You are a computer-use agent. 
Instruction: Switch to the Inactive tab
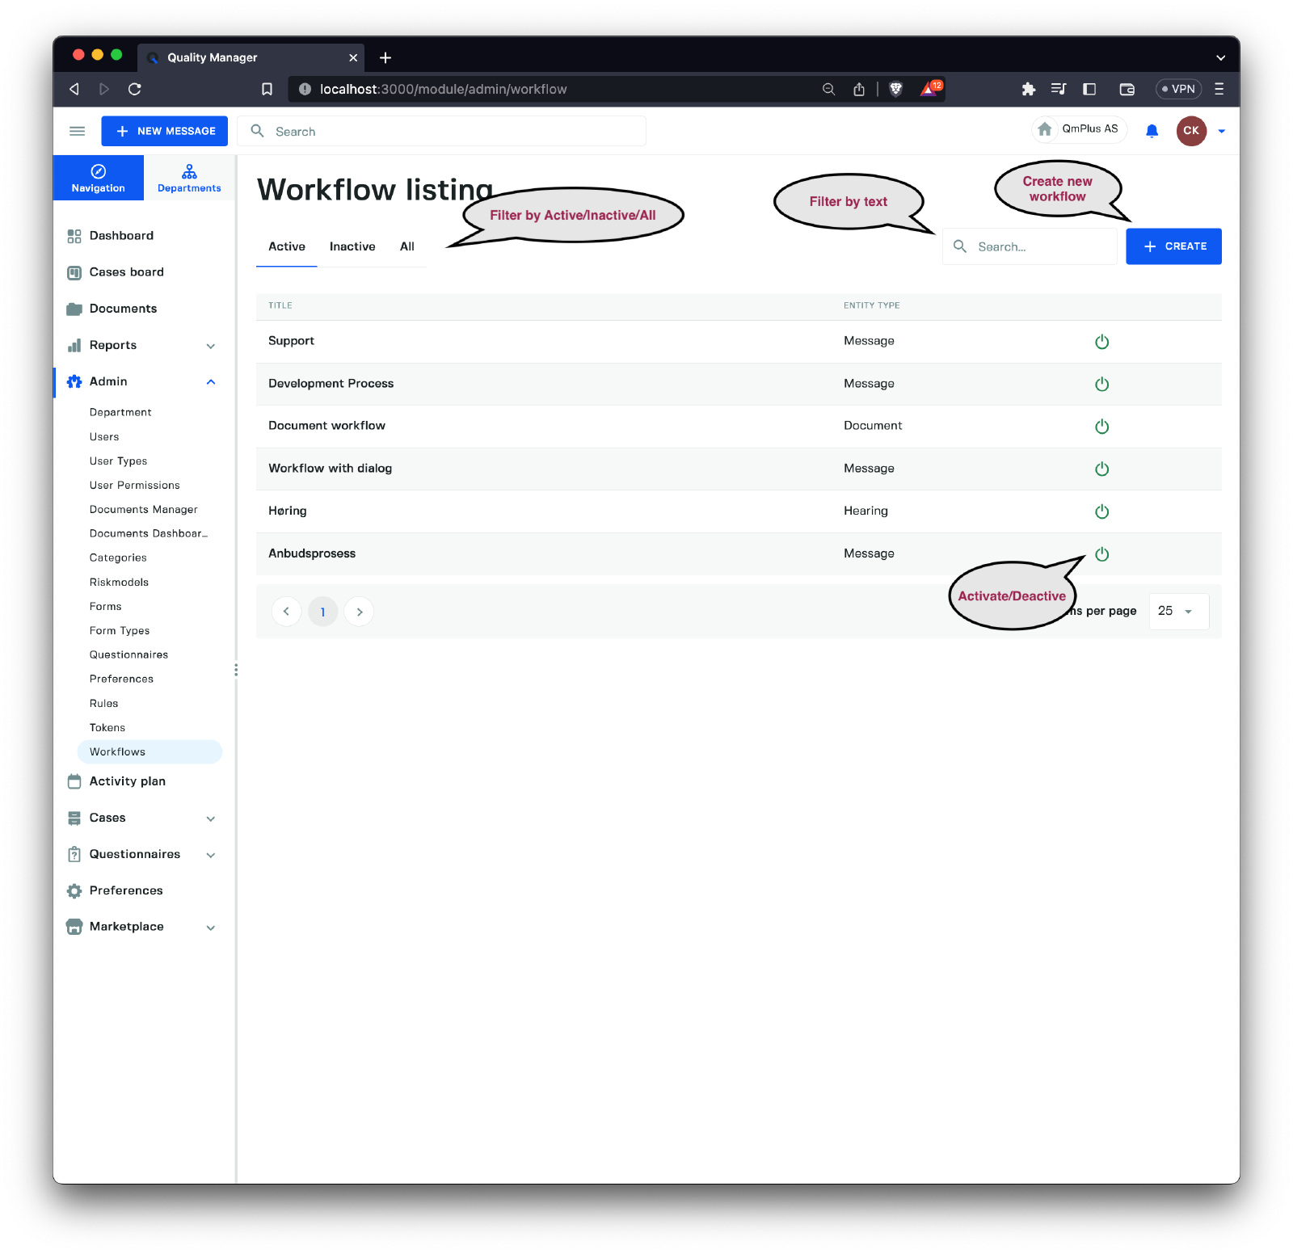point(352,246)
